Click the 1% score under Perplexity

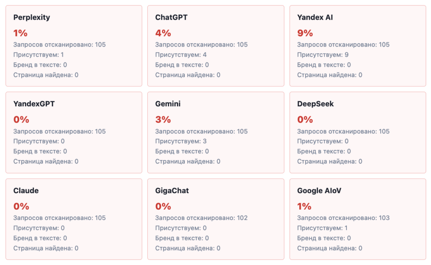point(20,33)
